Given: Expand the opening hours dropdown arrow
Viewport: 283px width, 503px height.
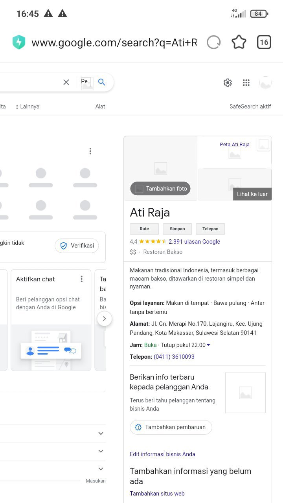Looking at the screenshot, I should (208, 345).
